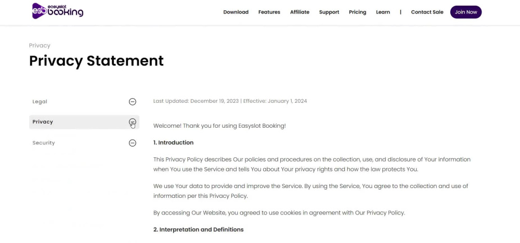Image resolution: width=520 pixels, height=243 pixels.
Task: Open the Download menu item
Action: coord(236,12)
